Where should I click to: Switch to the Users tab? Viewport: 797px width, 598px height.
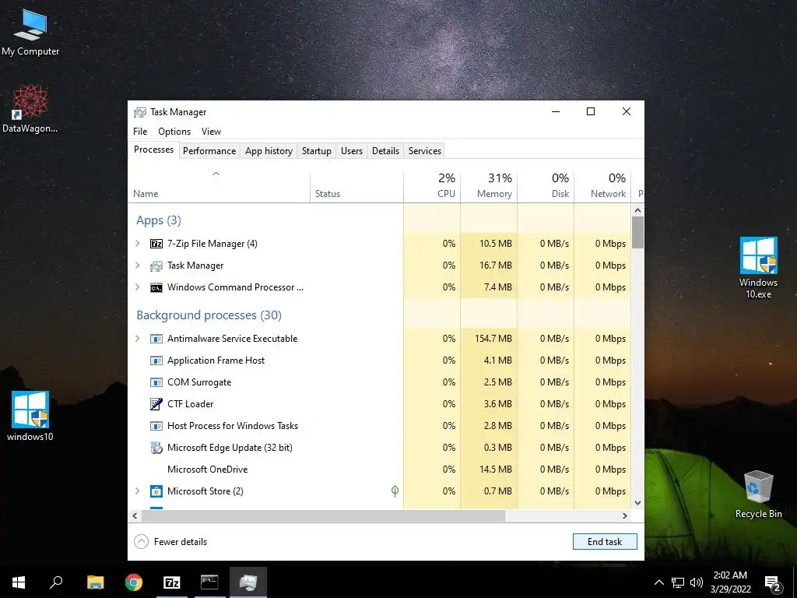pyautogui.click(x=352, y=151)
